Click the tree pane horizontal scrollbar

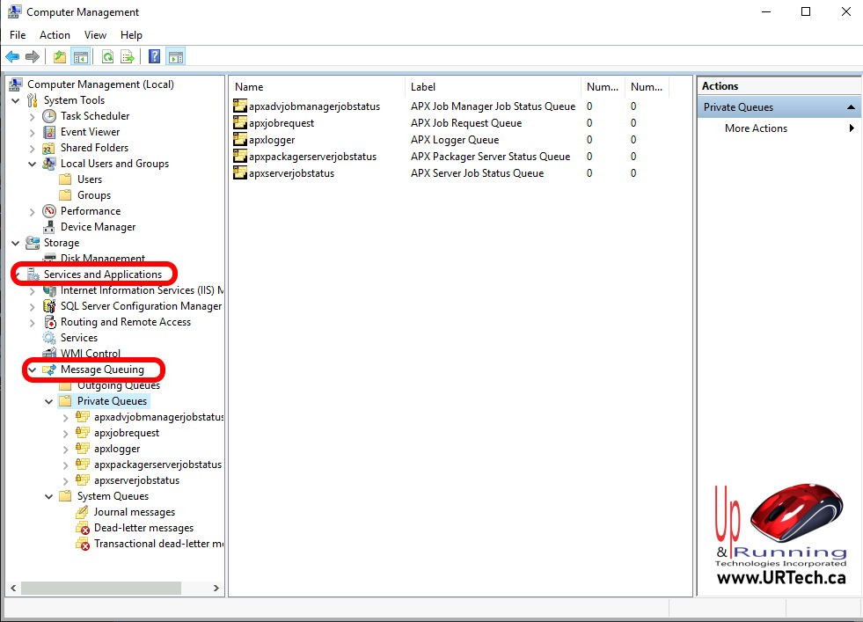pyautogui.click(x=100, y=588)
